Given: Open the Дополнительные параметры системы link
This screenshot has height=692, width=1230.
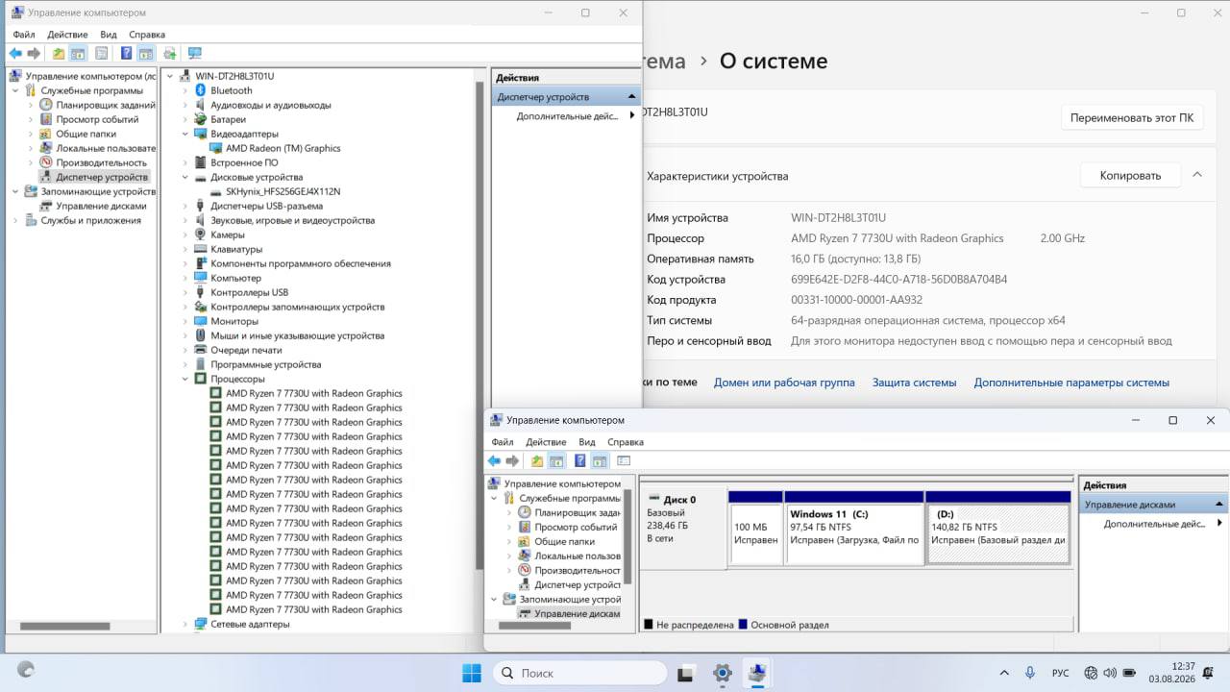Looking at the screenshot, I should coord(1071,383).
